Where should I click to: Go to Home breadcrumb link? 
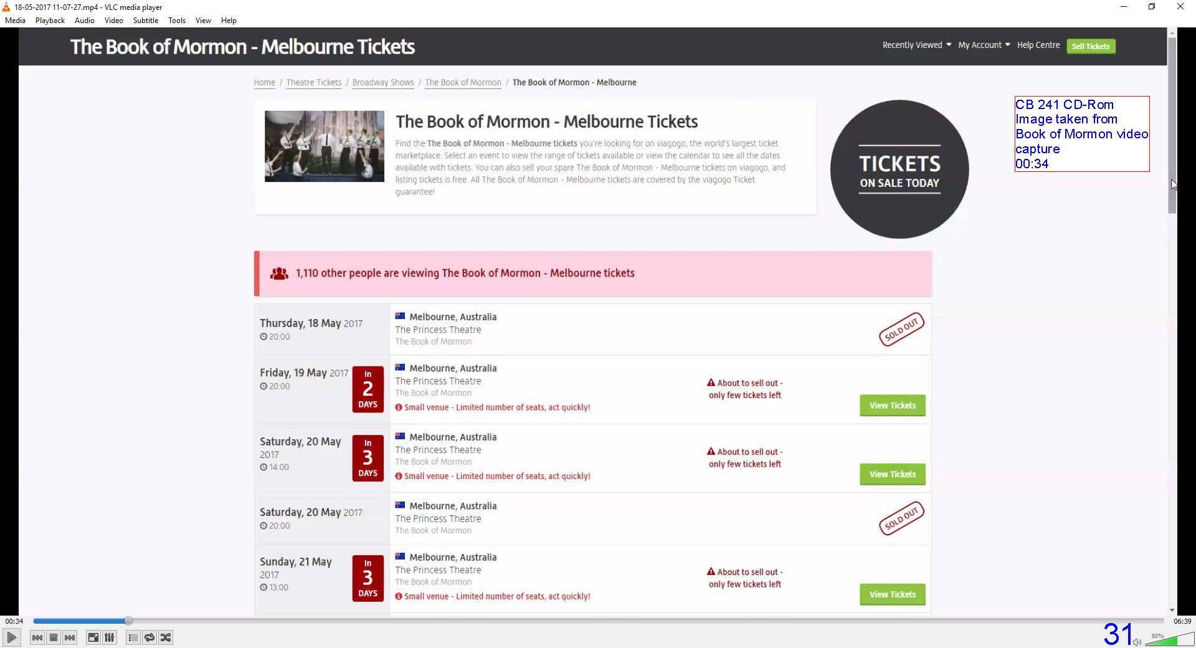point(264,82)
